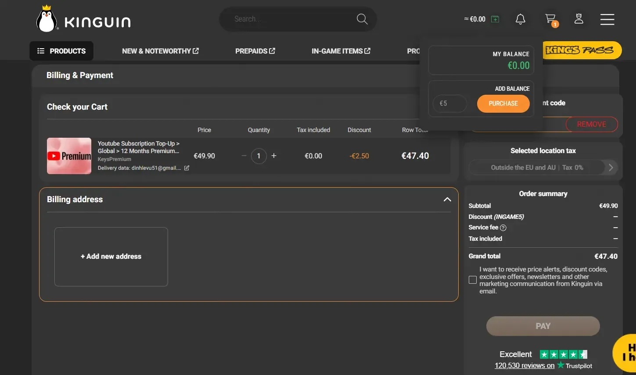Open the Trustpilot reviews link
The width and height of the screenshot is (636, 375).
point(525,365)
